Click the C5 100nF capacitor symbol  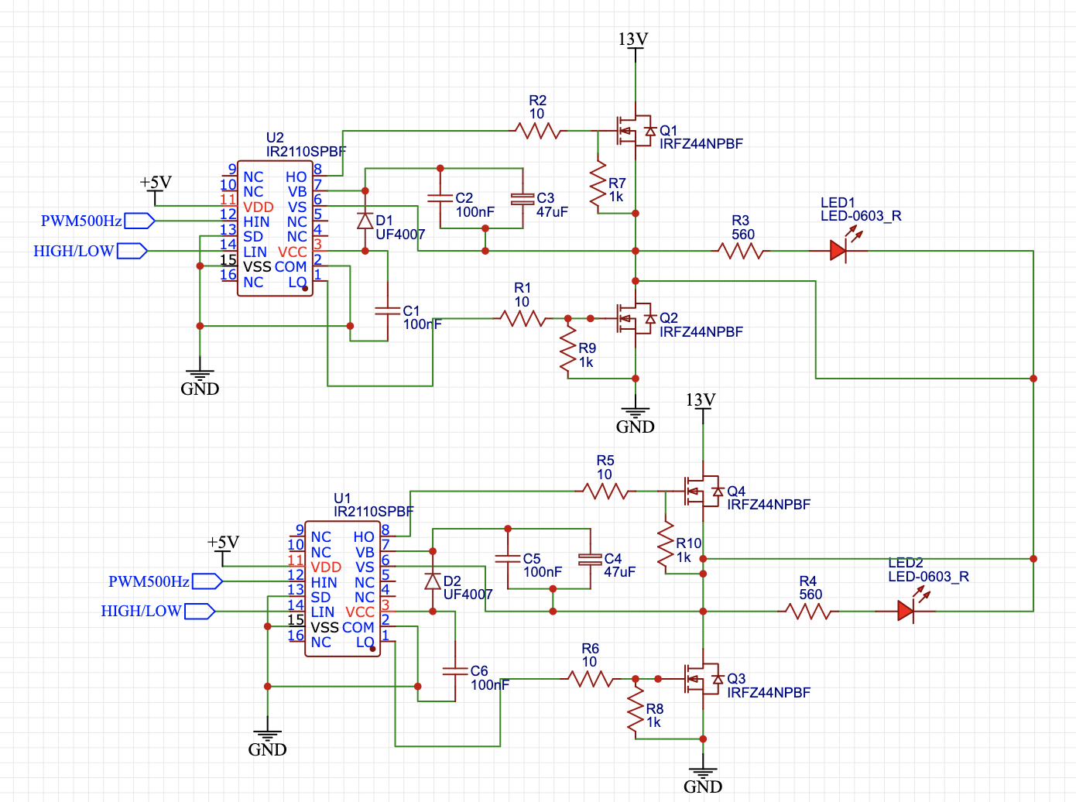coord(508,559)
